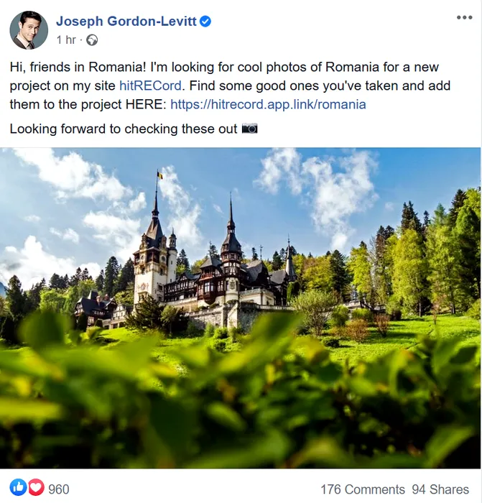Click the blue Like reaction icon
Viewport: 482px width, 503px height.
point(18,488)
